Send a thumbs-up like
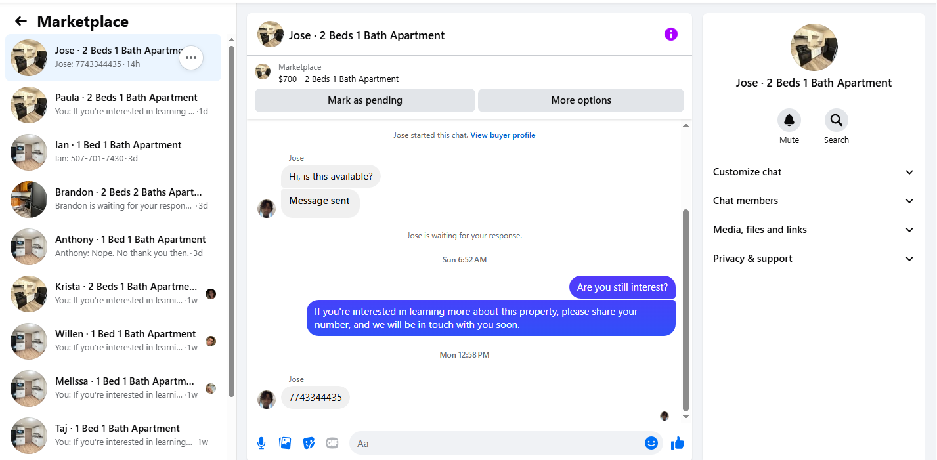 (677, 443)
